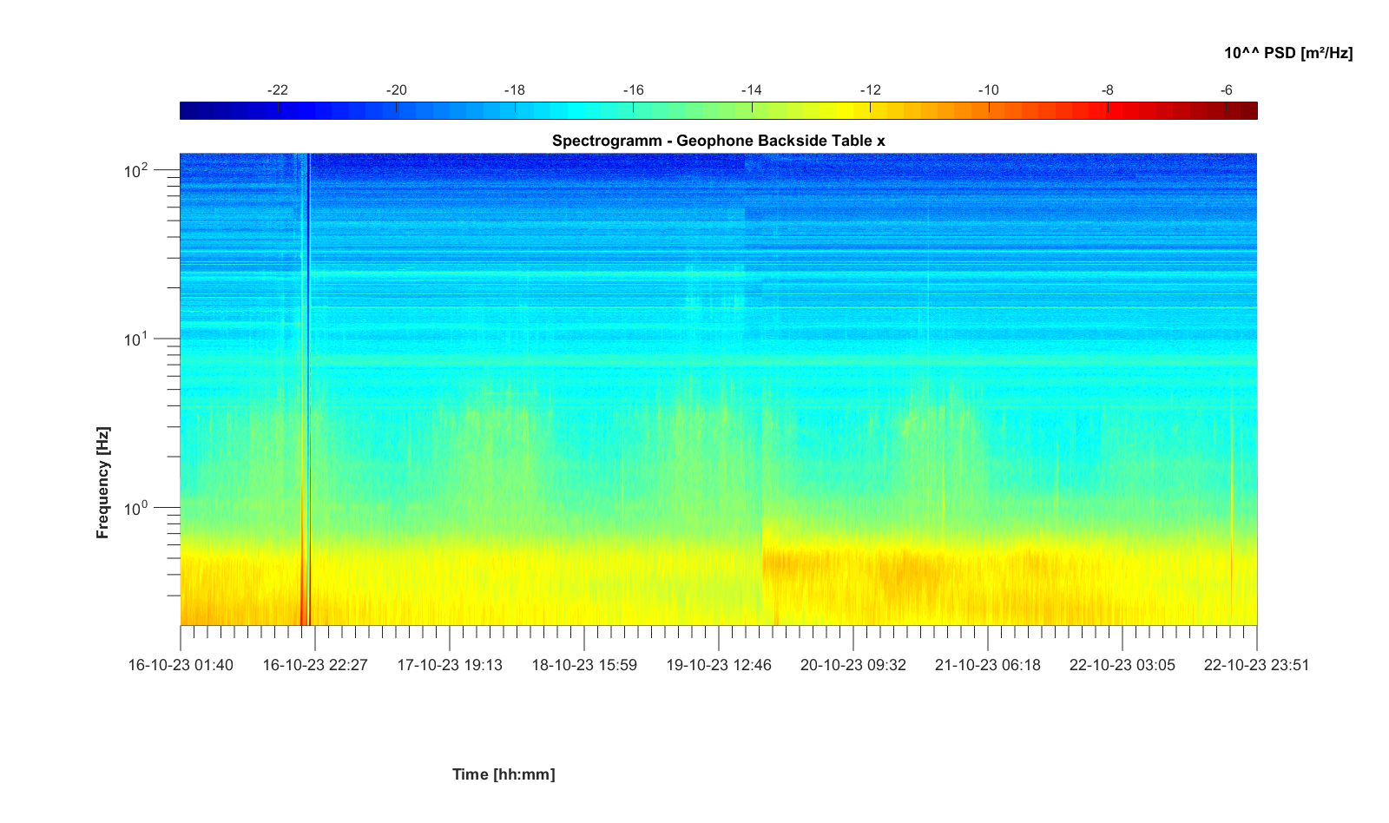Click the colorbar tick label -22

278,90
